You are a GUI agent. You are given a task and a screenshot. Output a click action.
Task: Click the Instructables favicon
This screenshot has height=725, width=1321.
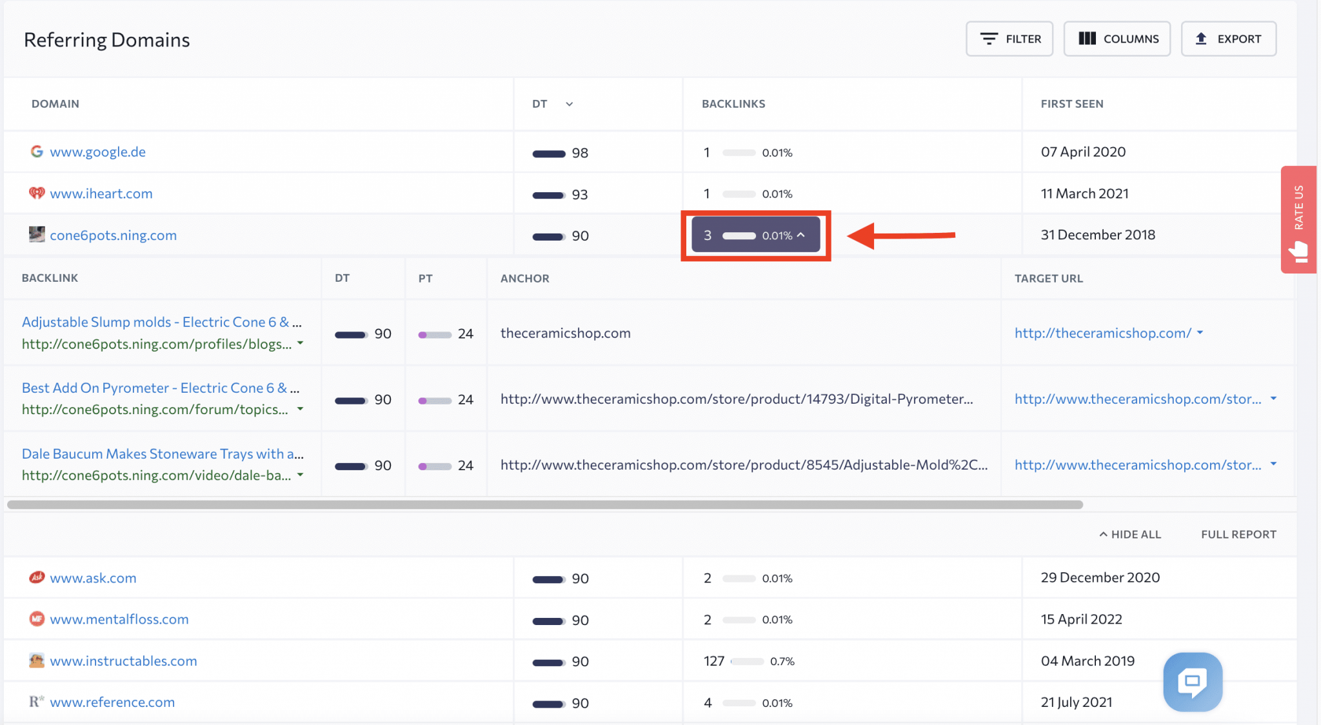(37, 660)
